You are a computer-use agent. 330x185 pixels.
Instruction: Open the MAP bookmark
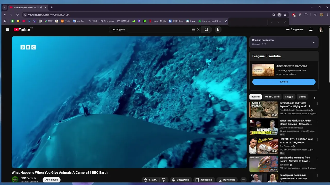coord(48,21)
